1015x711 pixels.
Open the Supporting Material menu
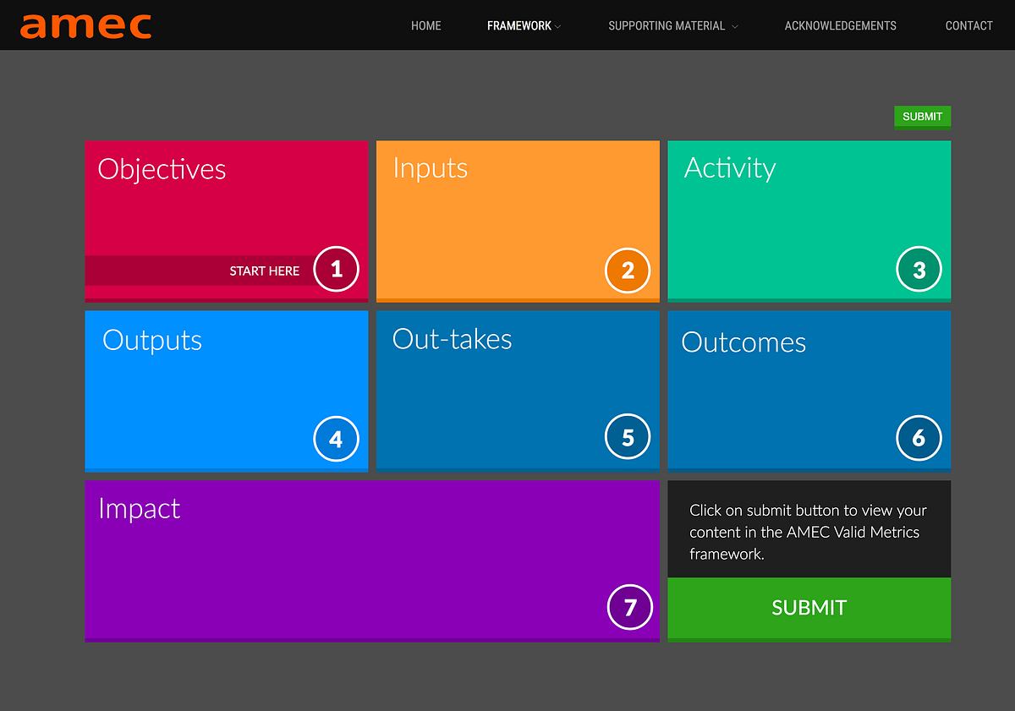[667, 26]
